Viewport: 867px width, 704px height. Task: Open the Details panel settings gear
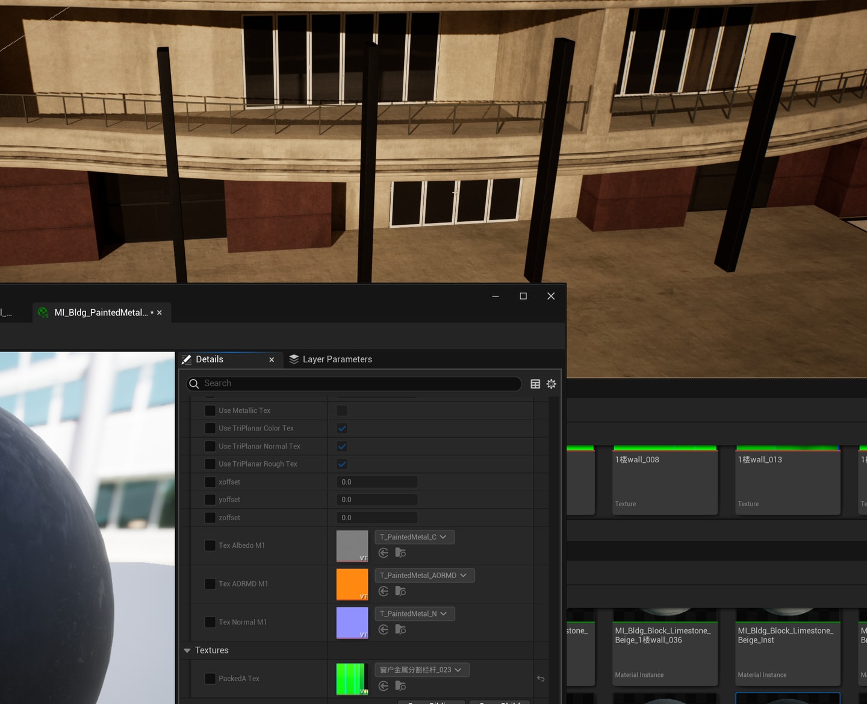tap(551, 384)
